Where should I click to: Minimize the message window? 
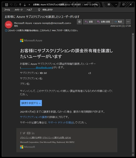pyautogui.click(x=116, y=5)
